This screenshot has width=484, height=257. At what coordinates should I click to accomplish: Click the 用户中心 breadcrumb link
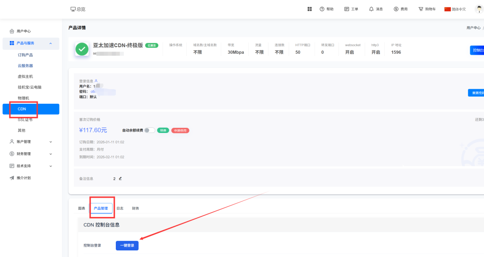[x=474, y=28]
